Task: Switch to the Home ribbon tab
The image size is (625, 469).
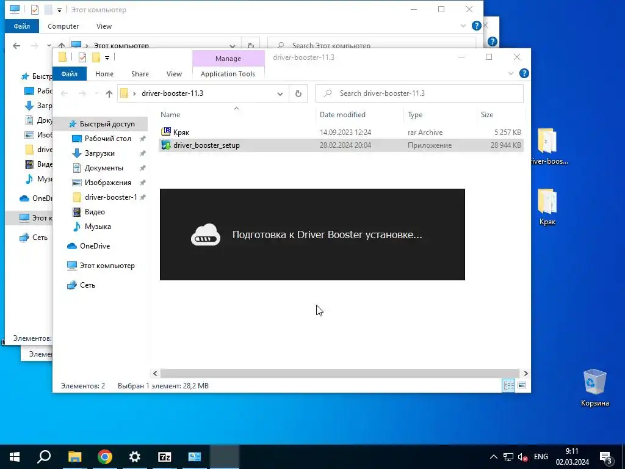Action: click(104, 74)
